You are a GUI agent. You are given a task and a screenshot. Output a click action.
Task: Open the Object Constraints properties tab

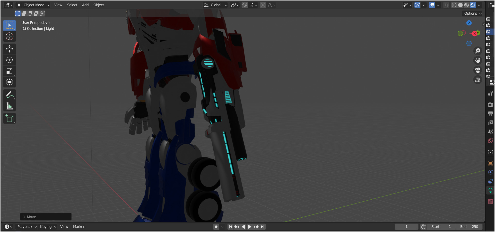click(x=490, y=181)
